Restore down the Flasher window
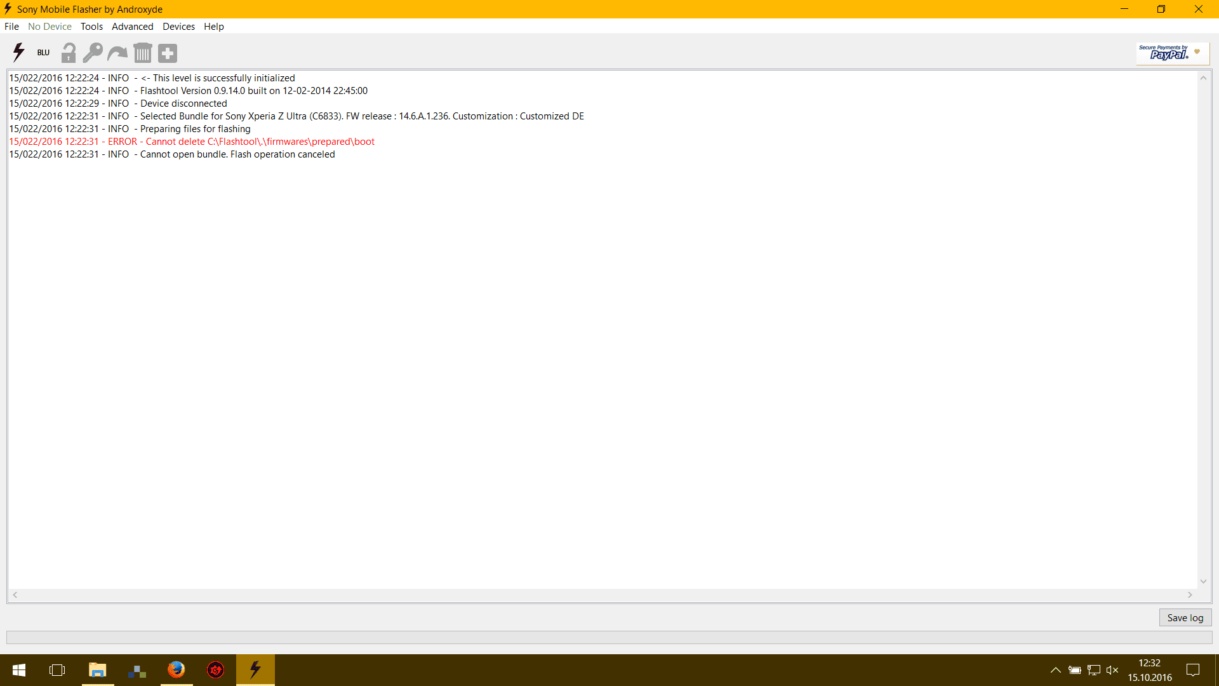The image size is (1219, 686). (1161, 9)
